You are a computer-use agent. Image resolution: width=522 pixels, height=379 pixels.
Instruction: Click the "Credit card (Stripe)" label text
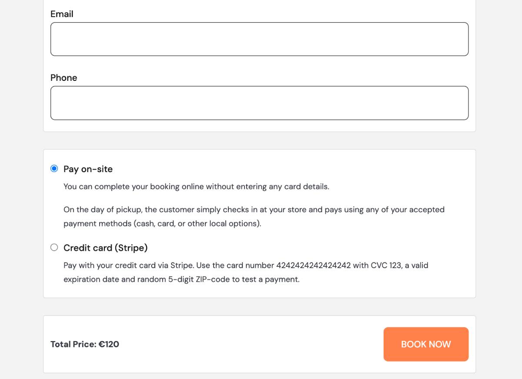click(105, 248)
